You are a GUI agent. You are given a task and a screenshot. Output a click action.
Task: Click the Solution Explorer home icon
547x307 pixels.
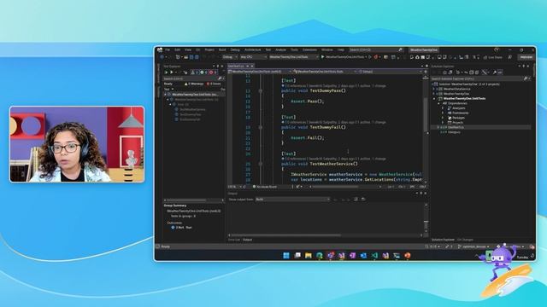[444, 72]
